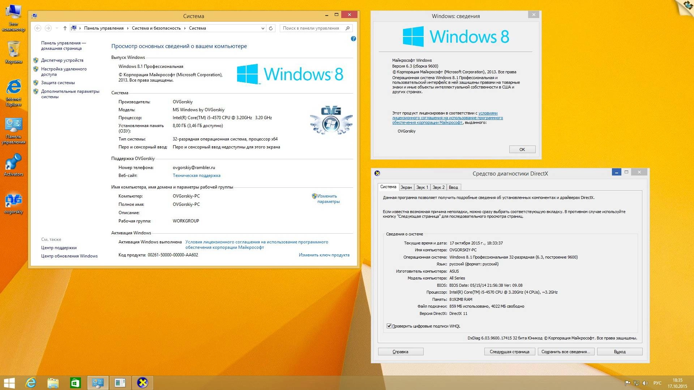The height and width of the screenshot is (390, 694).
Task: Click the 'DirectX 11' version value
Action: (458, 313)
